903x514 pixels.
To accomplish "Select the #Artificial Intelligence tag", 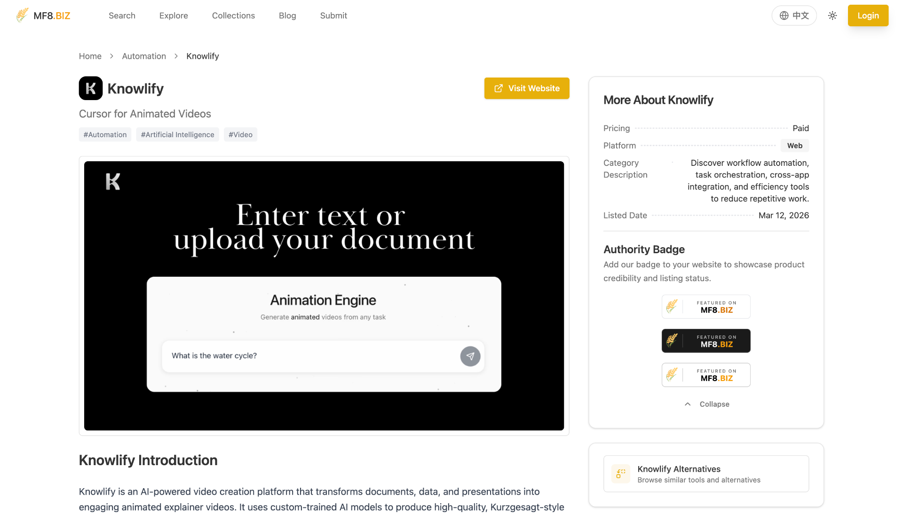I will [177, 134].
